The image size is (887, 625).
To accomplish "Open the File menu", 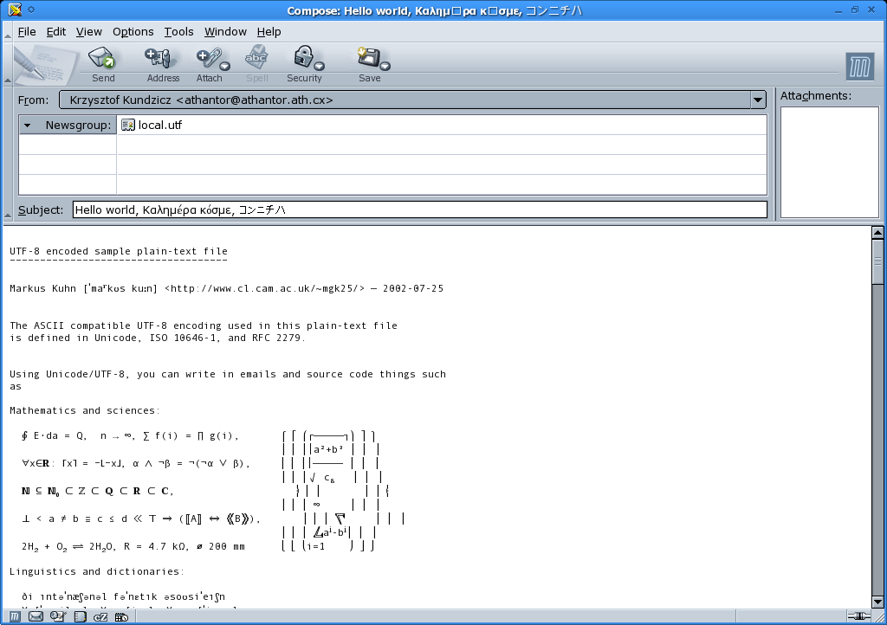I will coord(27,32).
